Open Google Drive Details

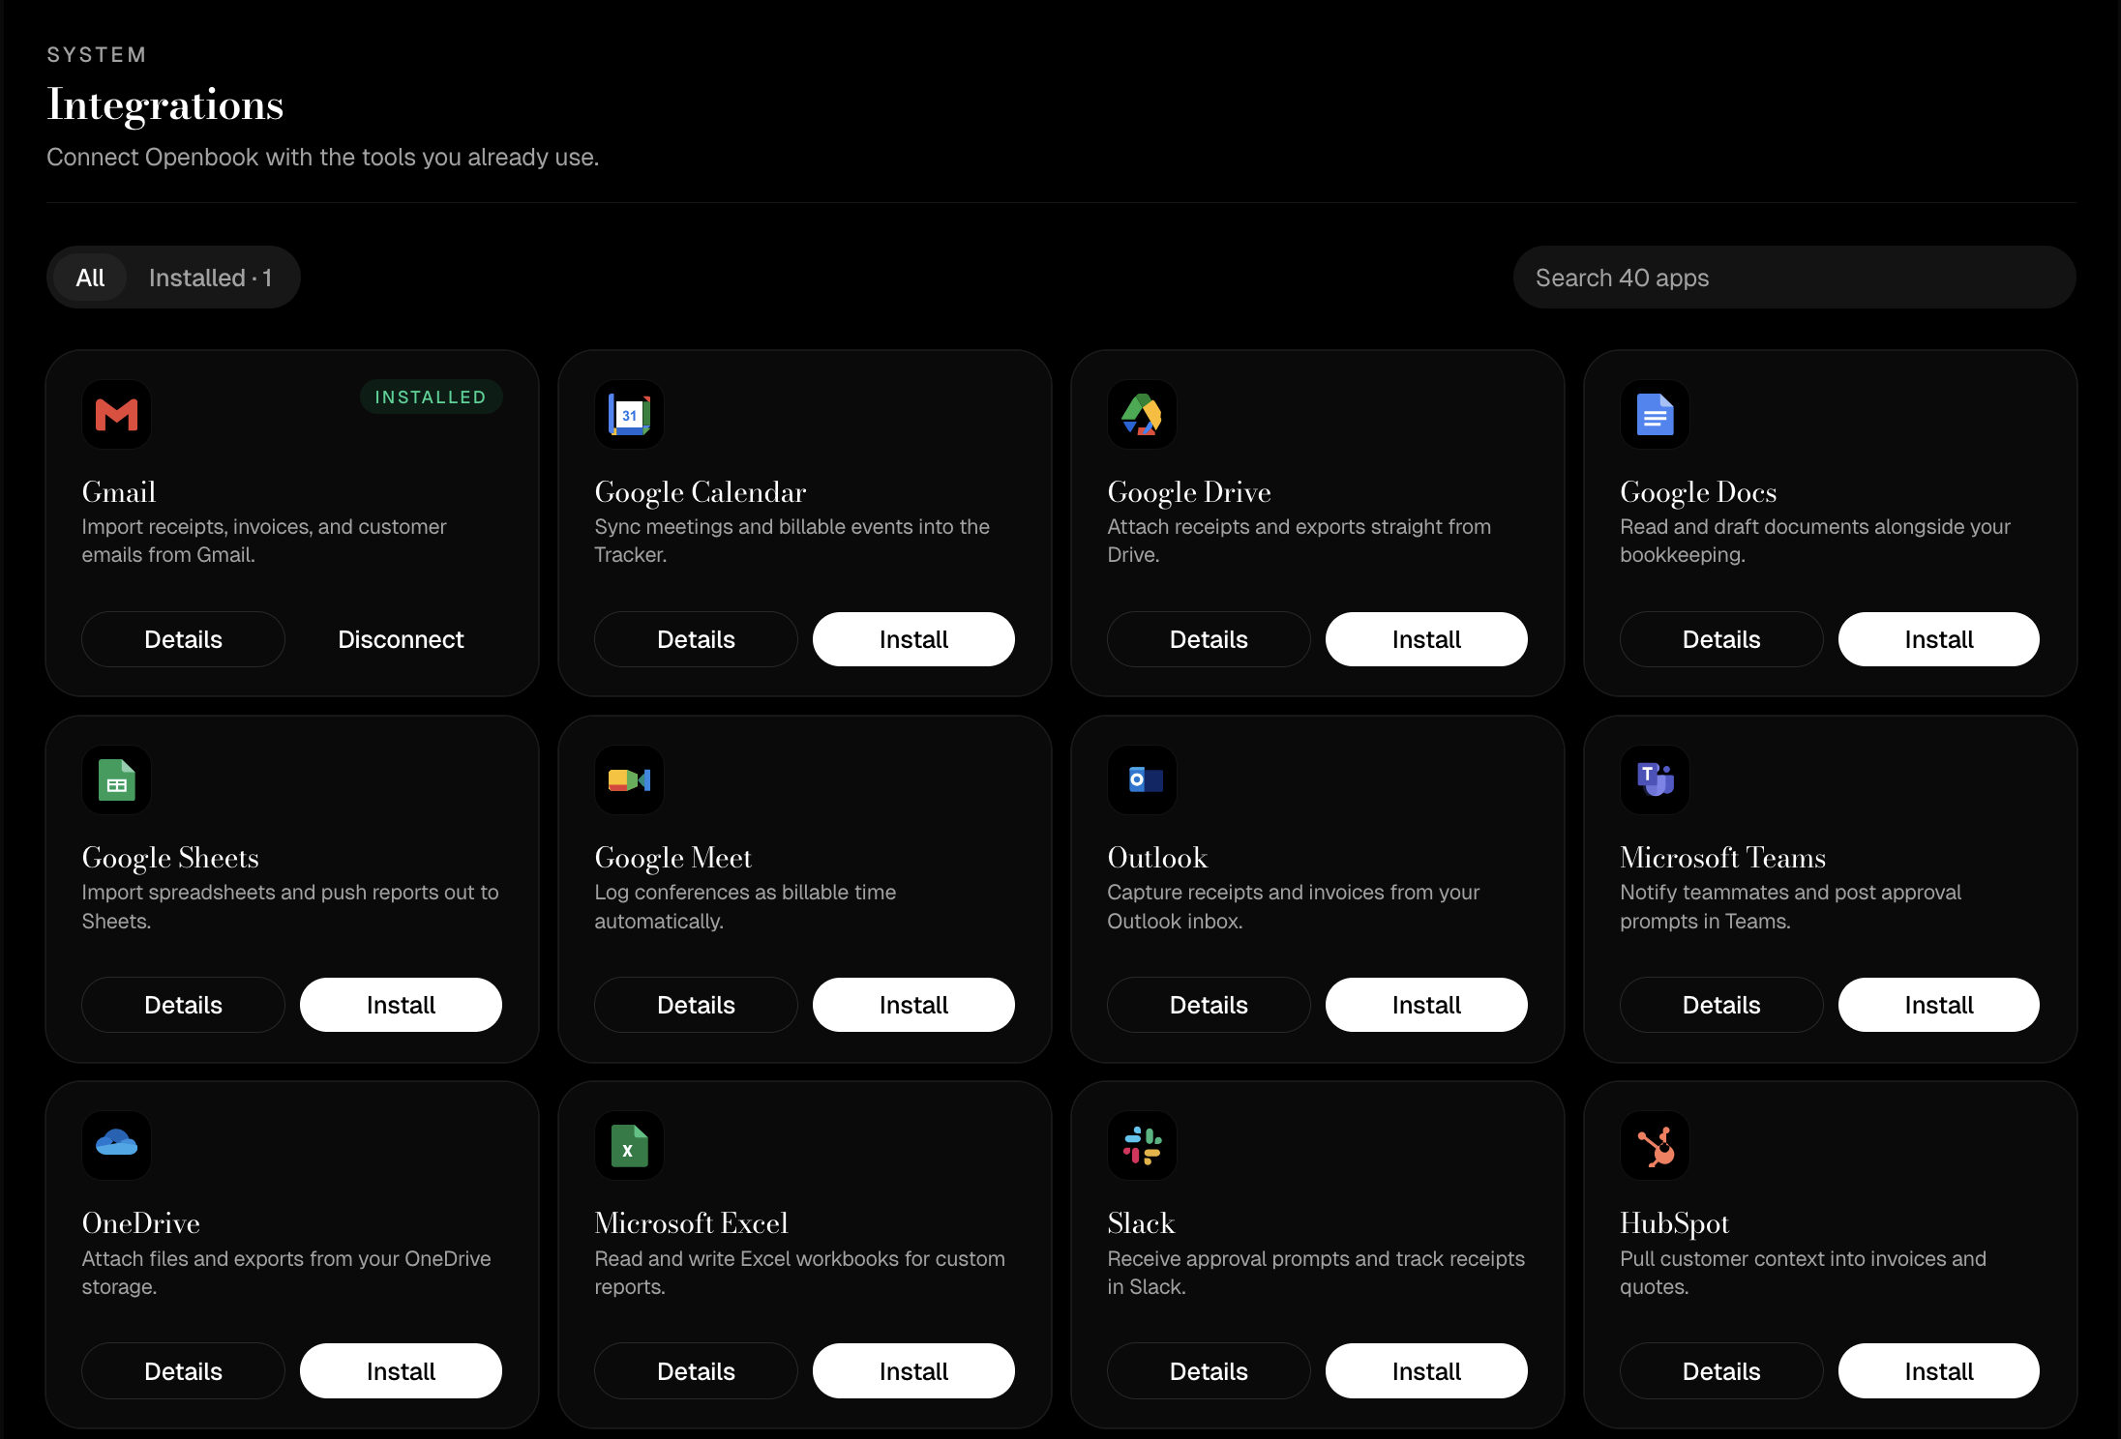[x=1209, y=639]
